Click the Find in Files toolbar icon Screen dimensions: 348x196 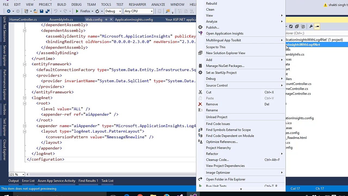point(168,11)
